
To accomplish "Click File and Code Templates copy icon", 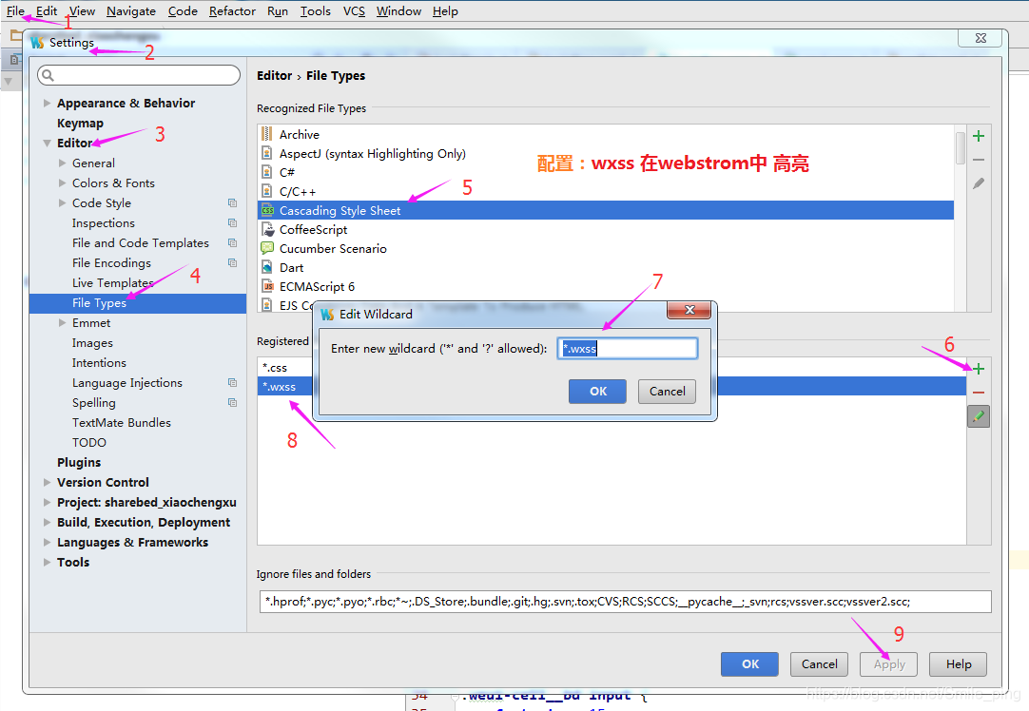I will click(232, 242).
